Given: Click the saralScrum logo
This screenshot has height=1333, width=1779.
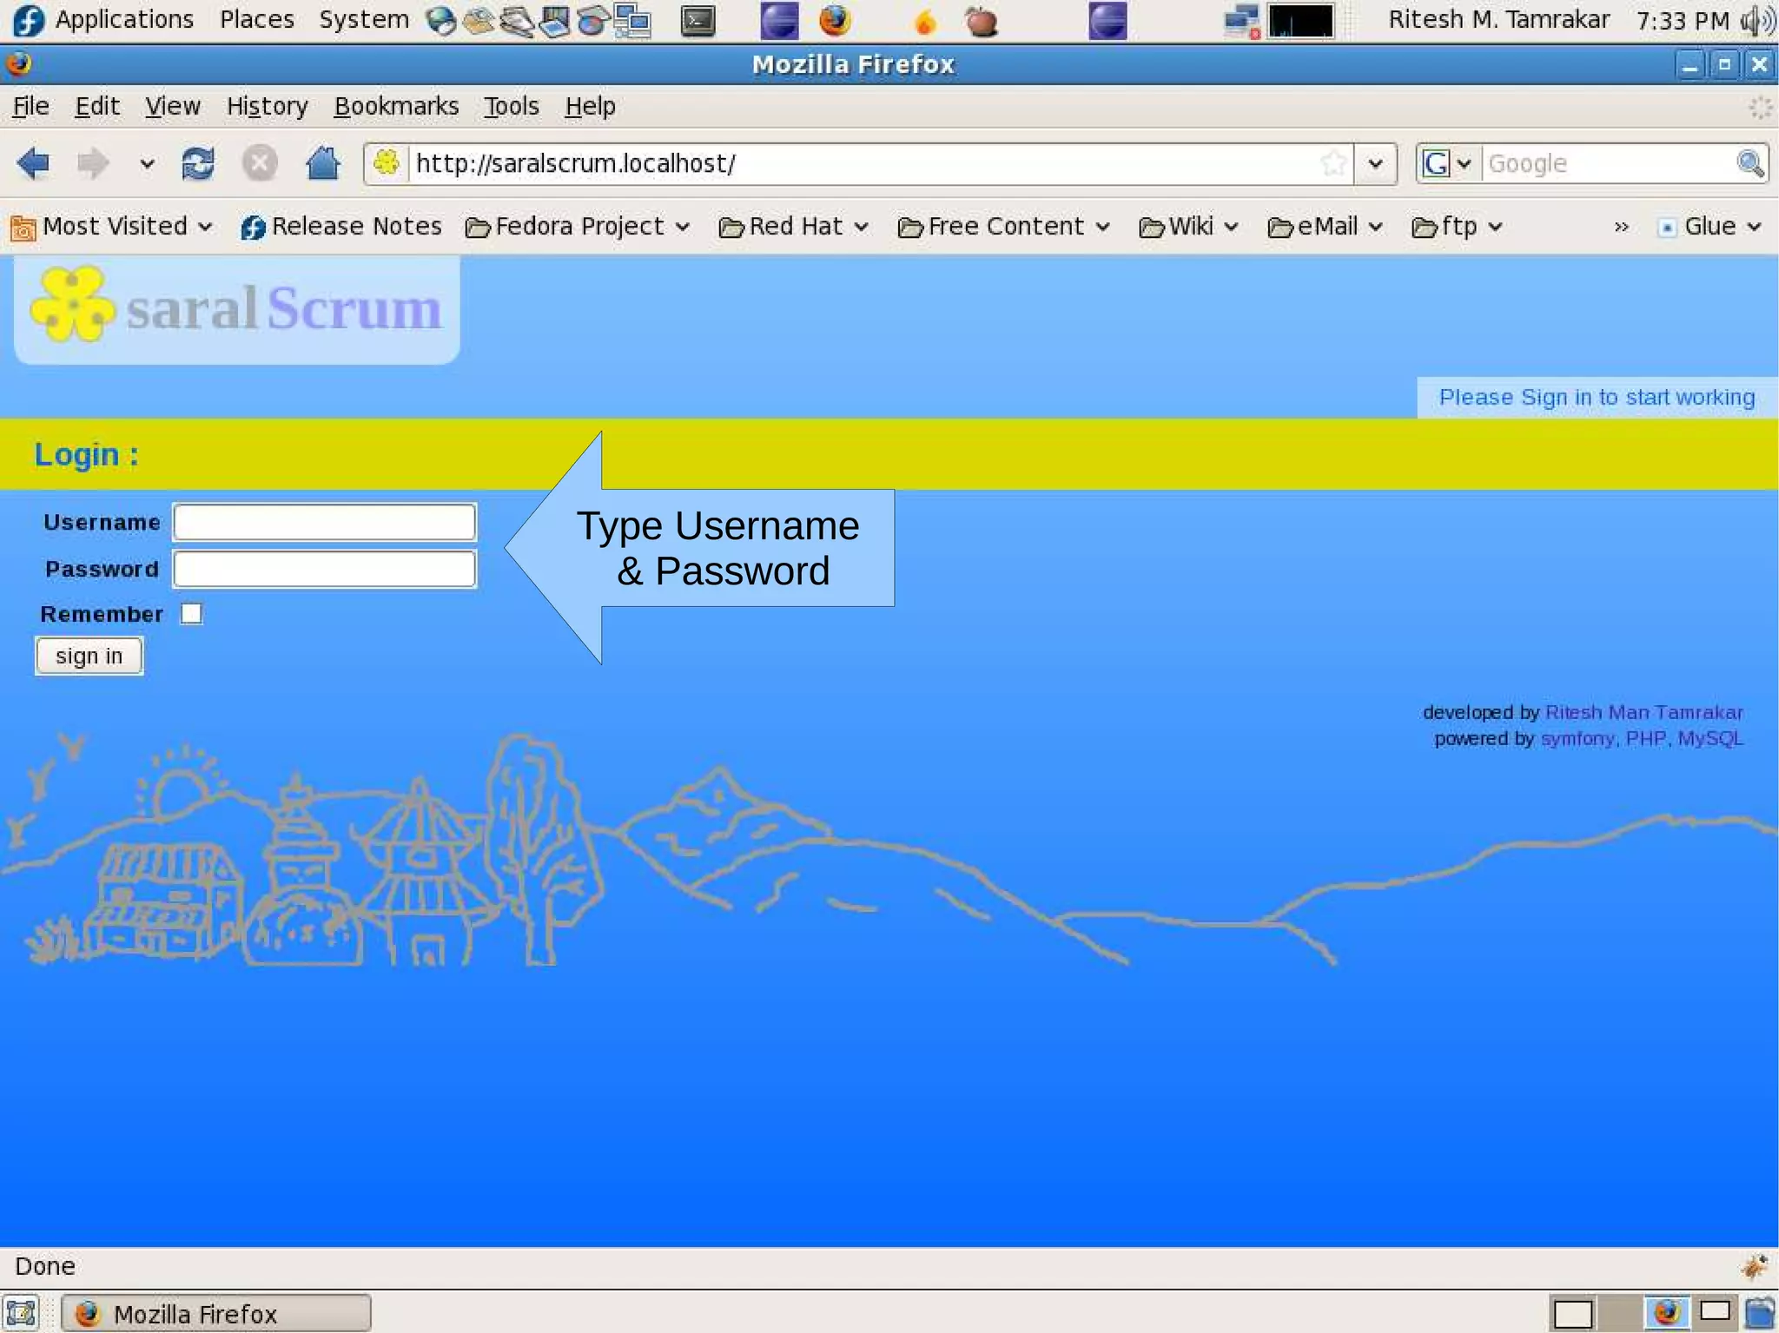Looking at the screenshot, I should tap(236, 308).
